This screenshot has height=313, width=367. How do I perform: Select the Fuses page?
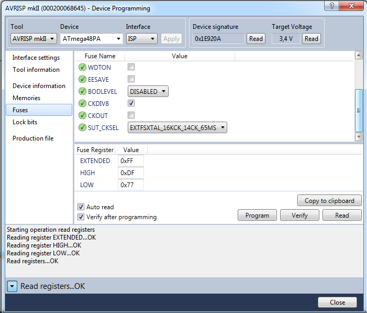coord(39,110)
